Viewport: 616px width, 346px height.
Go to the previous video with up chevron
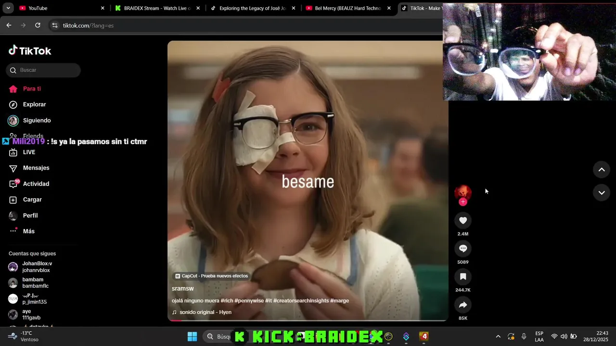click(x=601, y=170)
